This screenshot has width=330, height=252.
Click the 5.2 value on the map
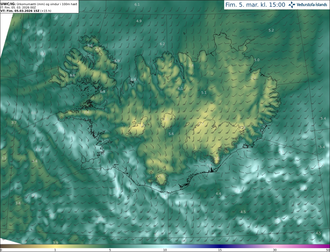pos(271,30)
